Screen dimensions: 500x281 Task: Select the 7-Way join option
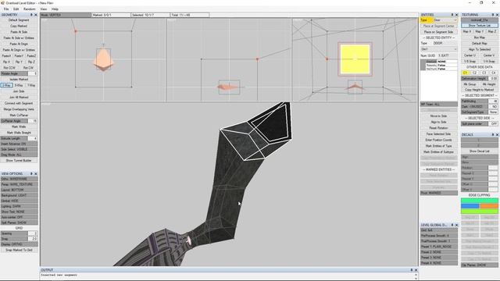pyautogui.click(x=31, y=85)
